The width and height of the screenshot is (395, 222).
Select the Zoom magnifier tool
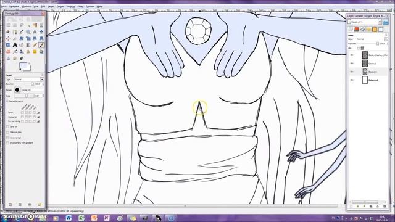coord(28,31)
